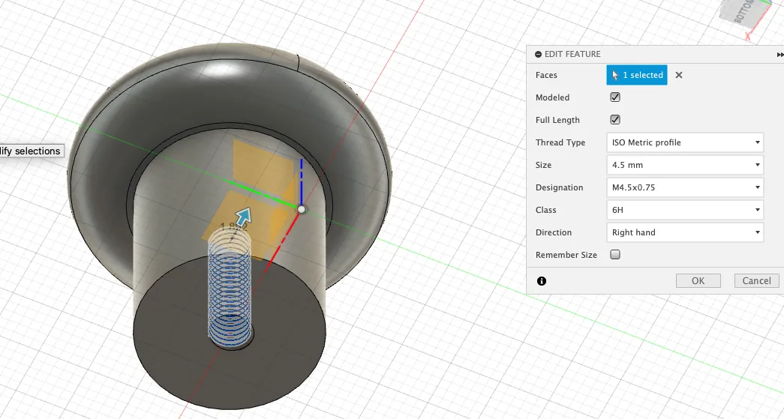
Task: Open the Class dropdown showing 6H
Action: click(684, 210)
